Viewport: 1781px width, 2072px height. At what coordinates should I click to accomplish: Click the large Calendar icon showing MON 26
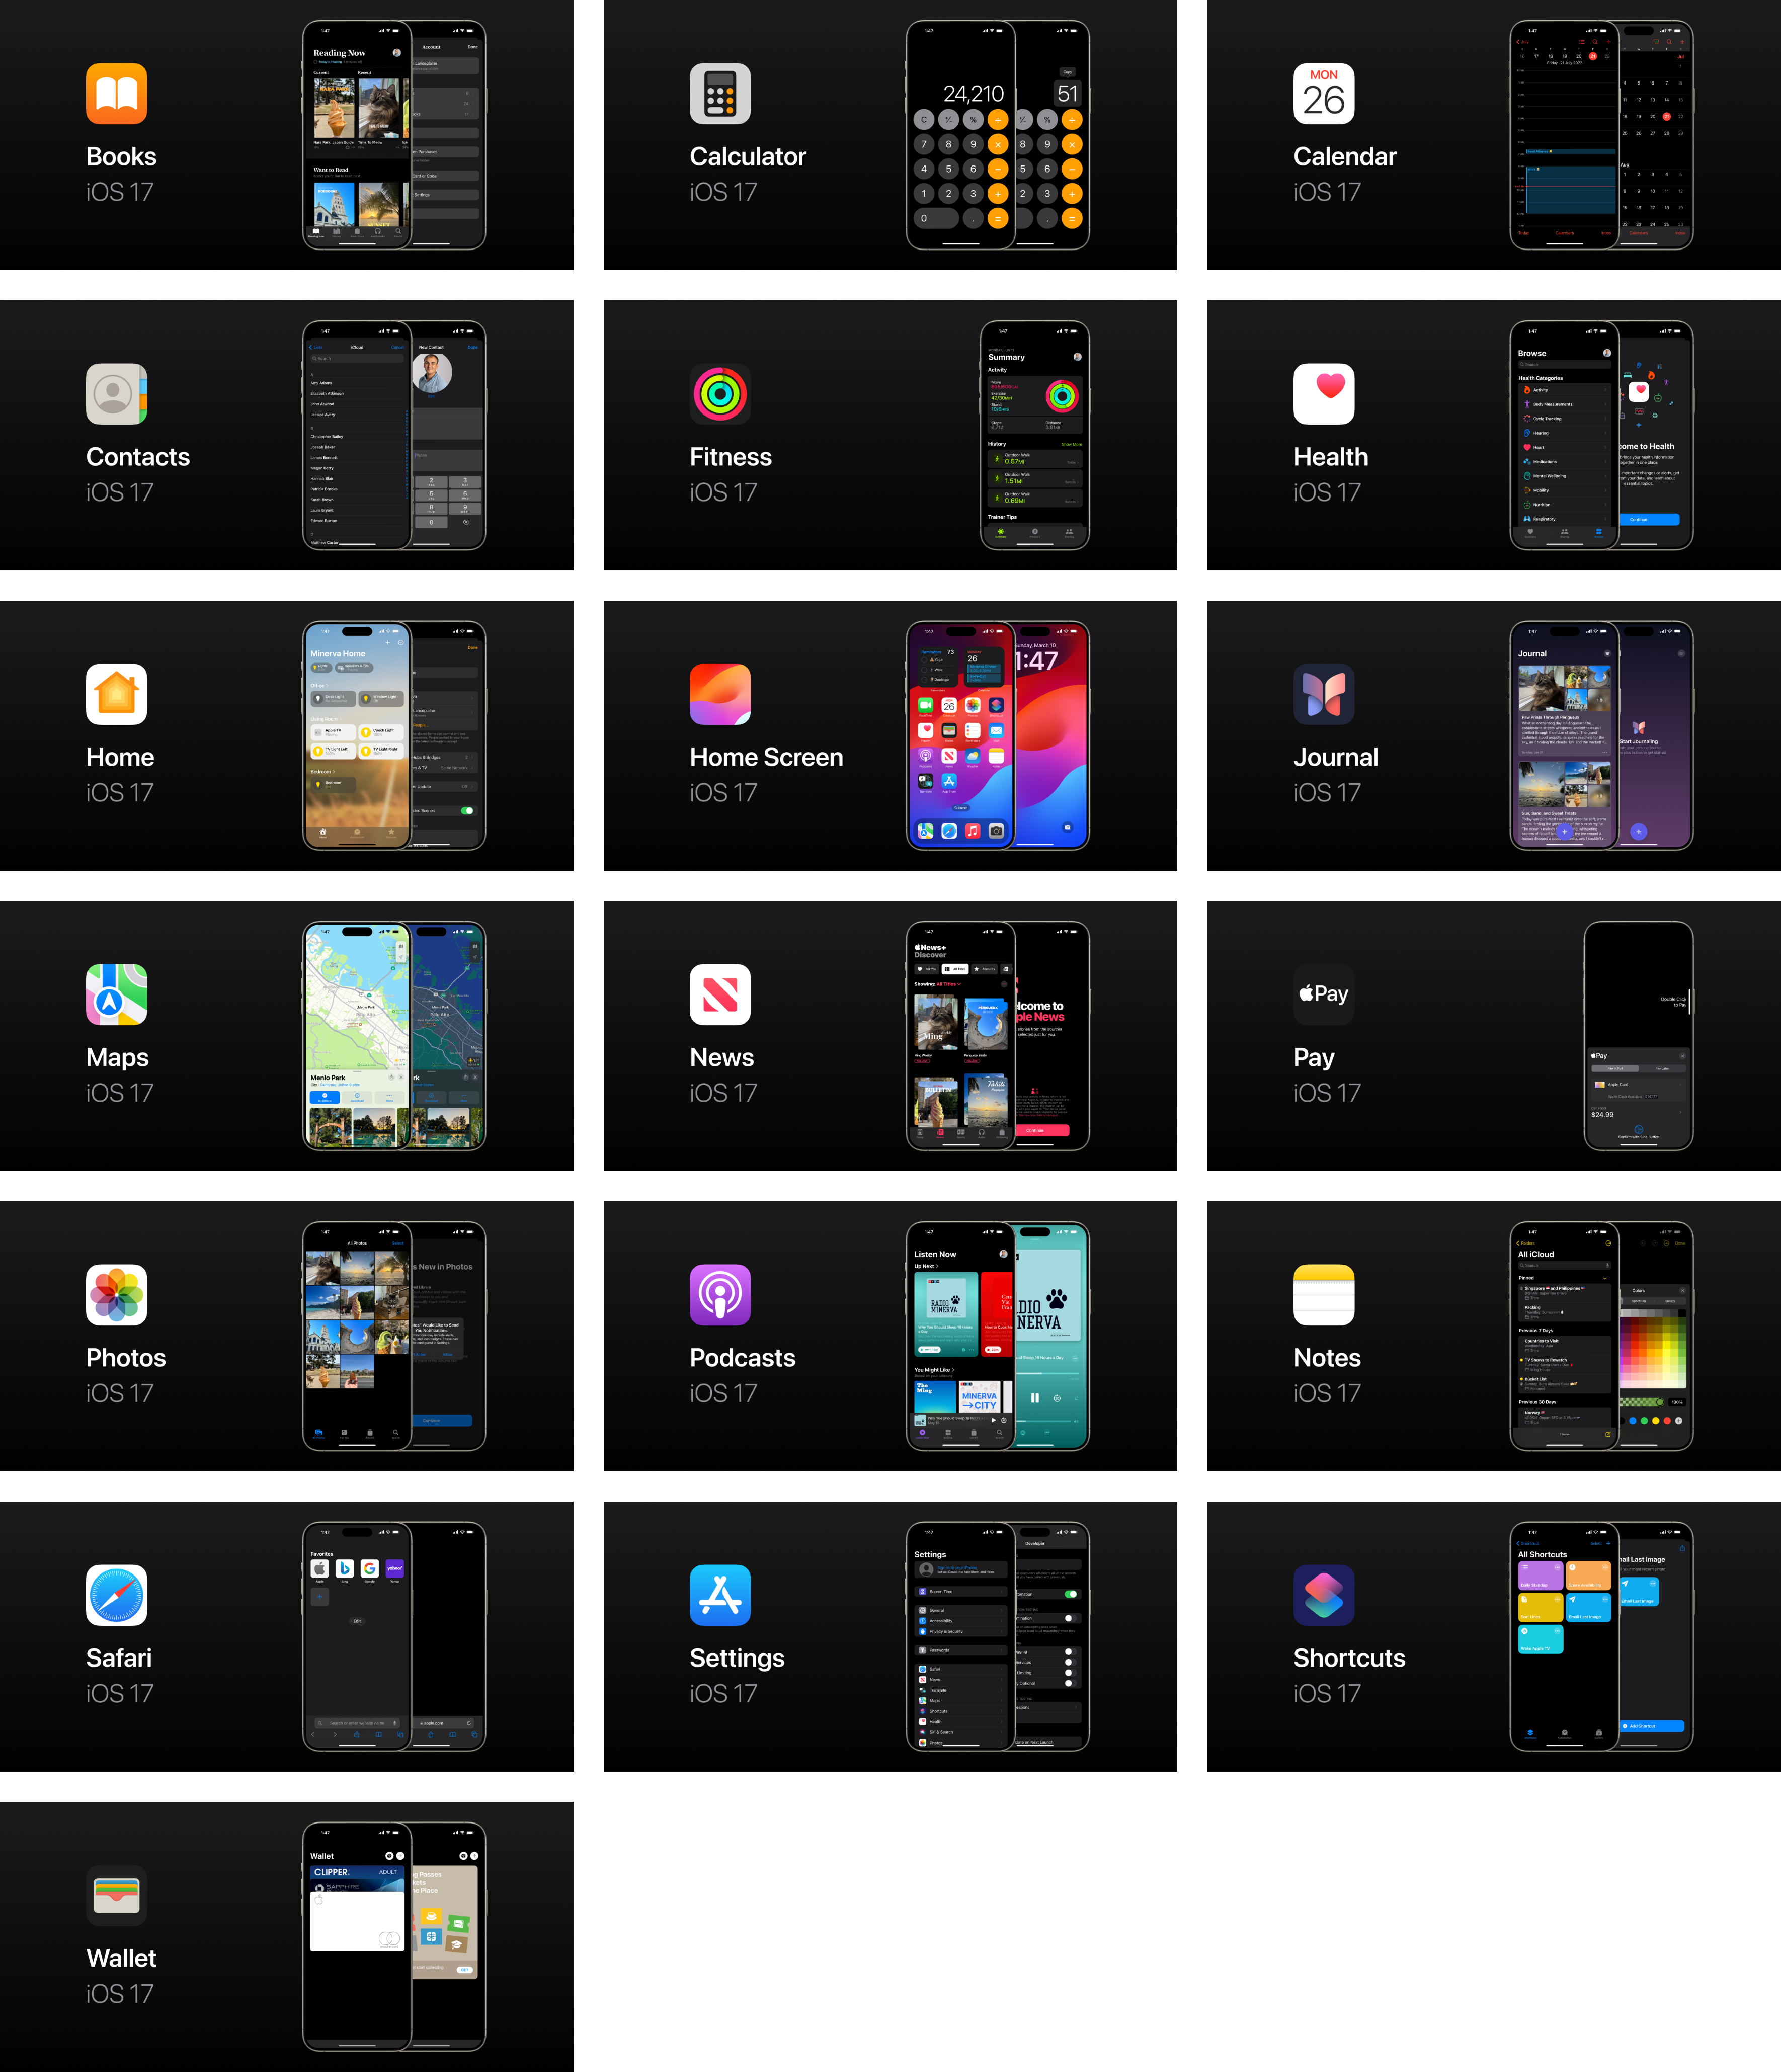1323,94
